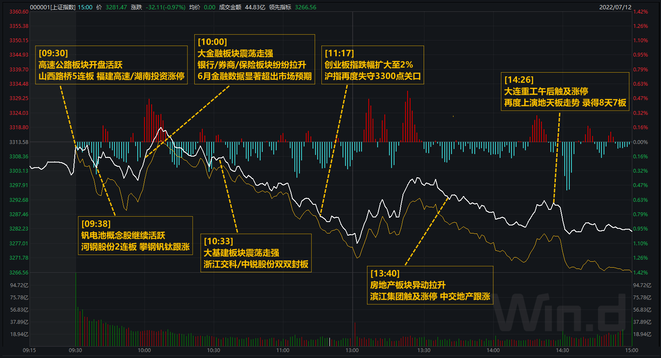Click the 3303.13 price axis label

tap(19, 171)
